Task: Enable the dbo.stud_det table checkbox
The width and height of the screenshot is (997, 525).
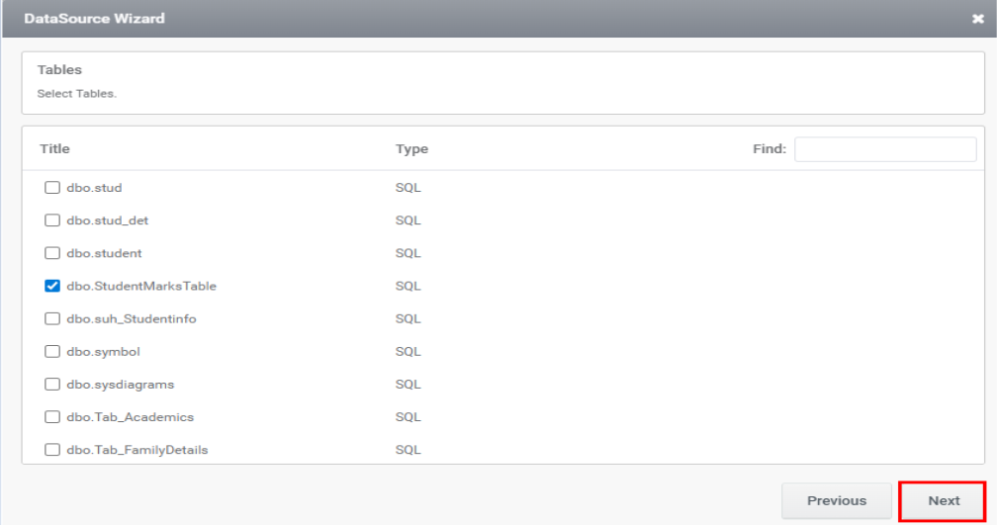Action: click(52, 220)
